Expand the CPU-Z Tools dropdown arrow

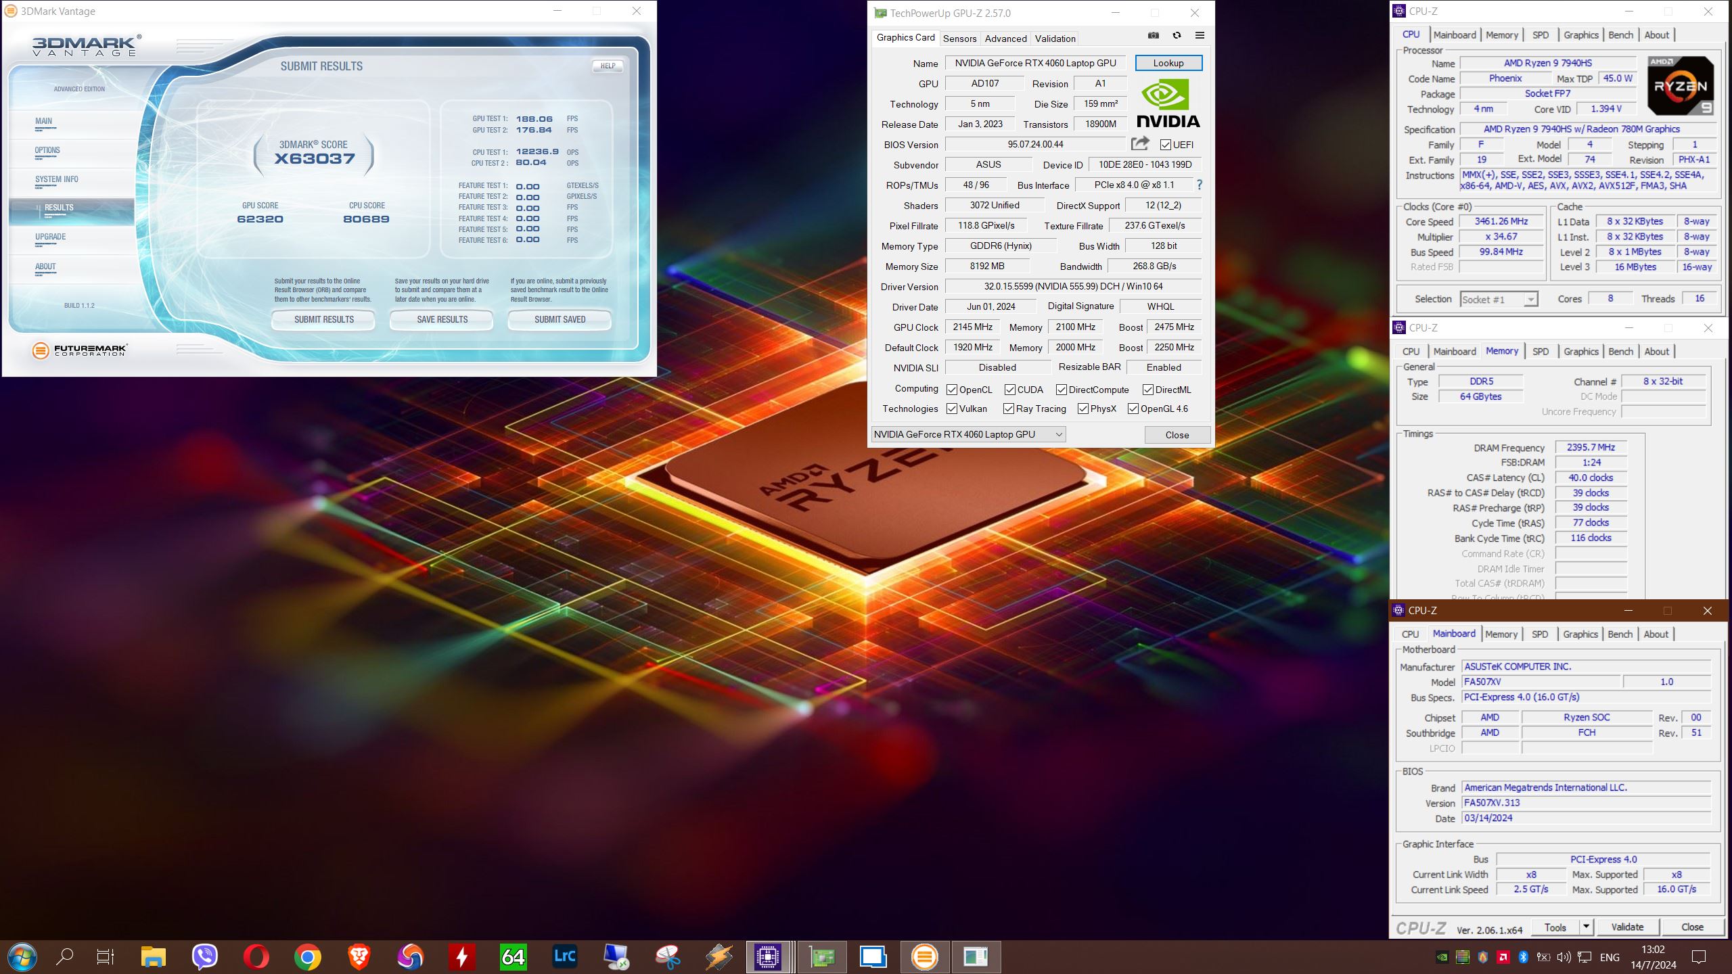pos(1586,927)
